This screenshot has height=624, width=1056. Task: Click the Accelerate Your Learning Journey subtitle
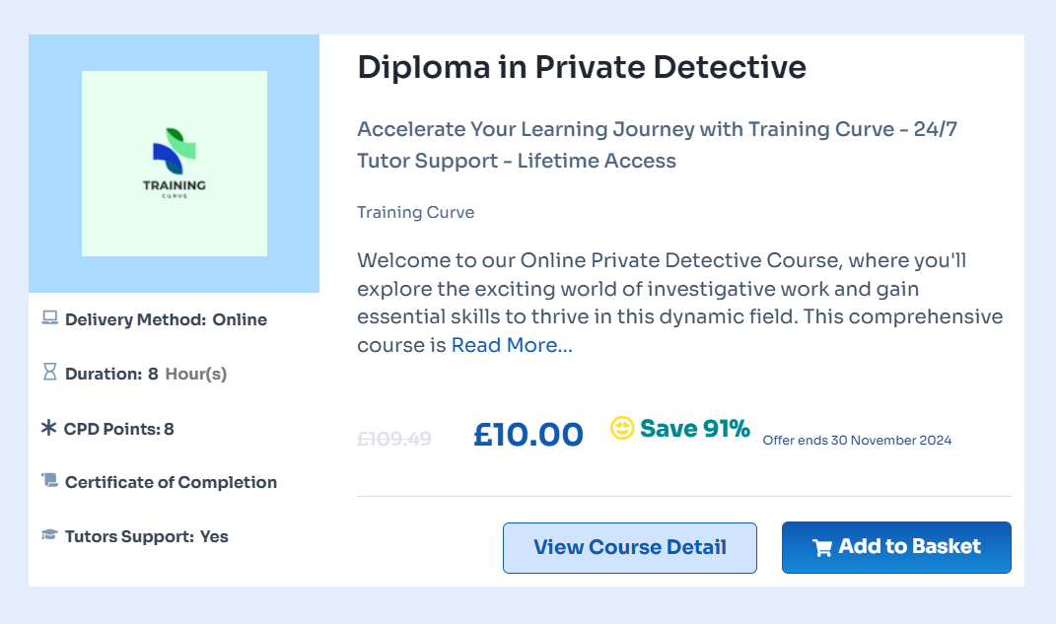point(658,145)
